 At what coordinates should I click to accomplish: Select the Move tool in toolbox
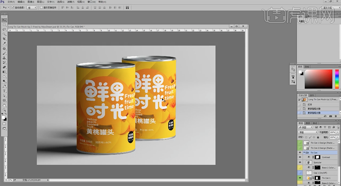point(4,20)
